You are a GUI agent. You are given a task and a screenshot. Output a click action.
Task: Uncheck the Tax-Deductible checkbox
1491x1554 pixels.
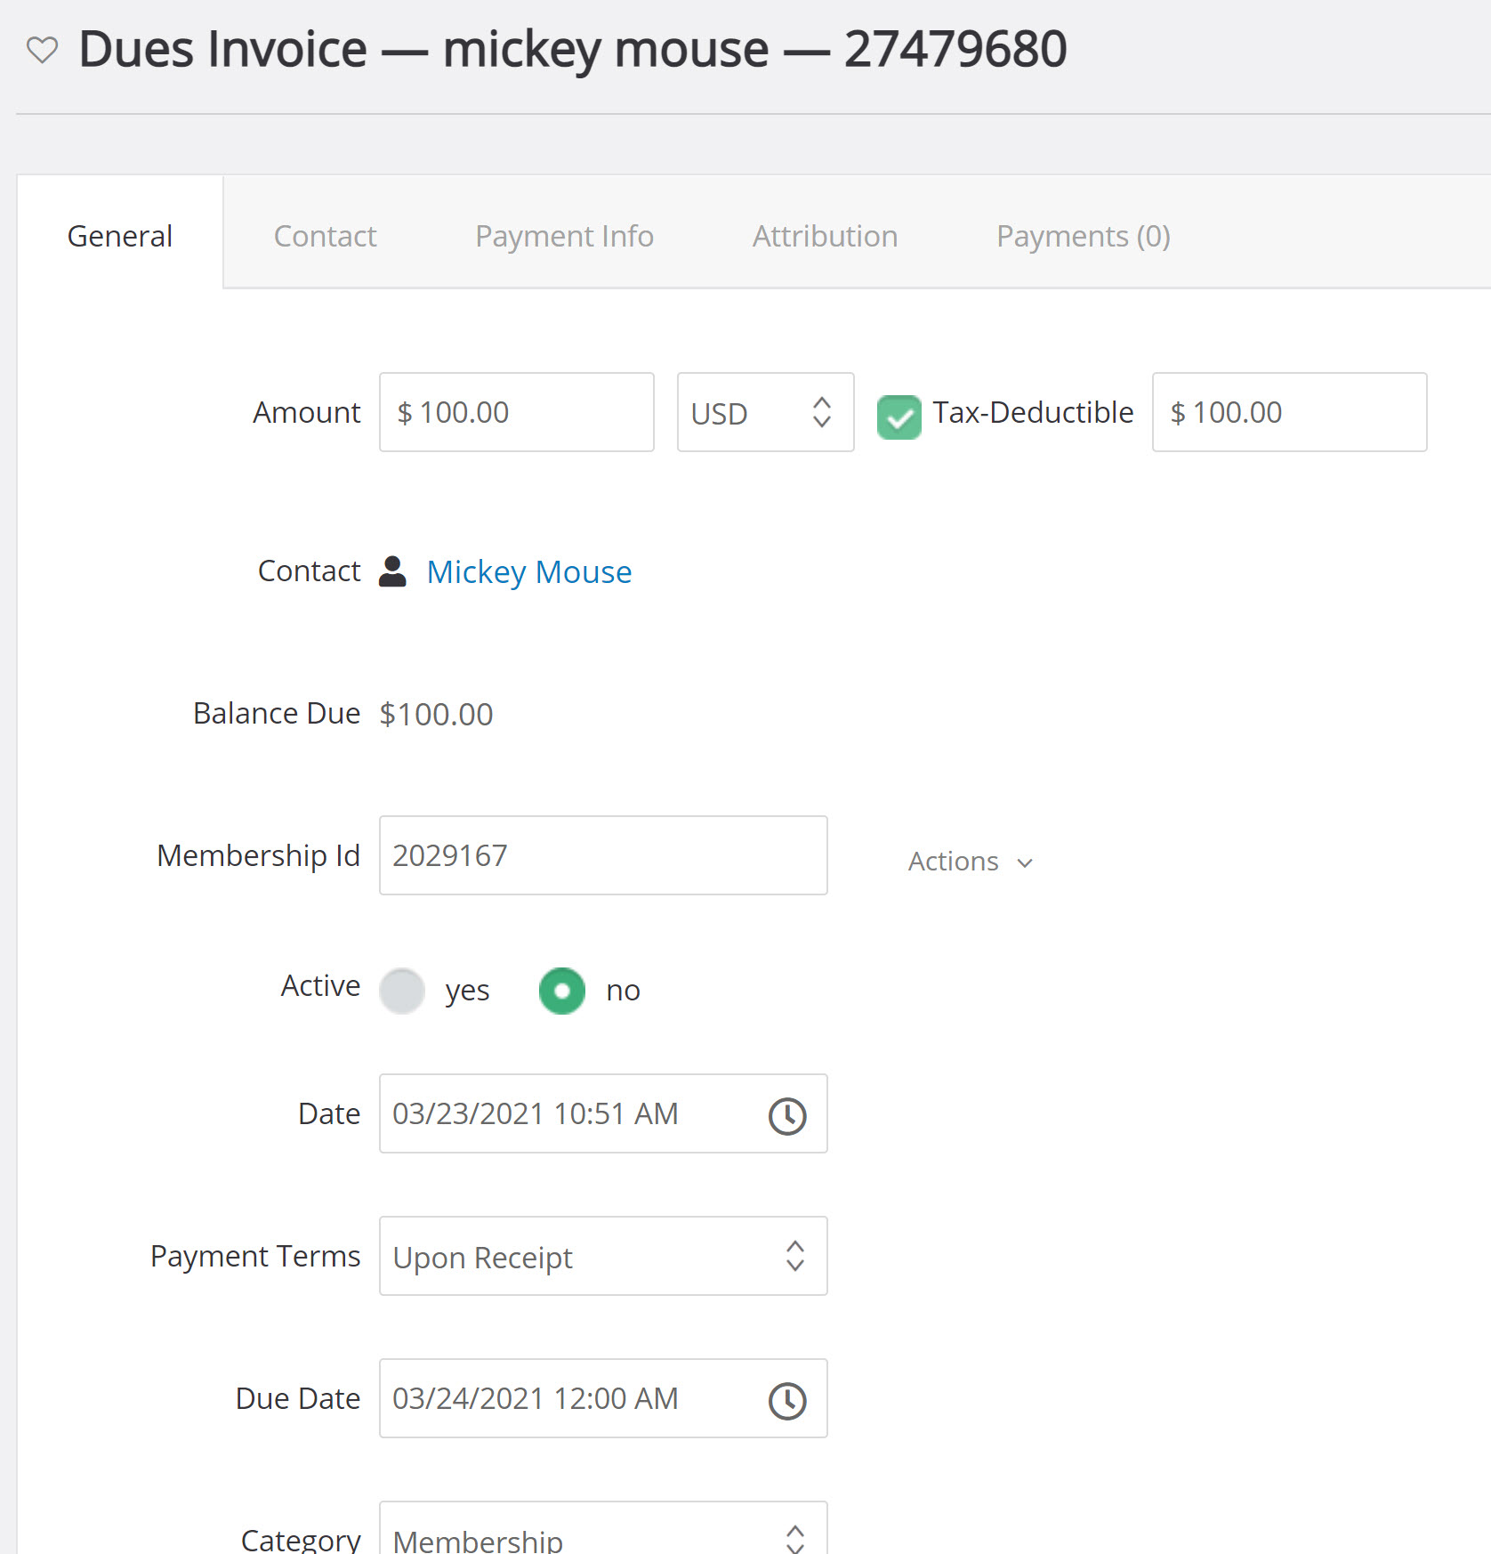click(x=899, y=417)
